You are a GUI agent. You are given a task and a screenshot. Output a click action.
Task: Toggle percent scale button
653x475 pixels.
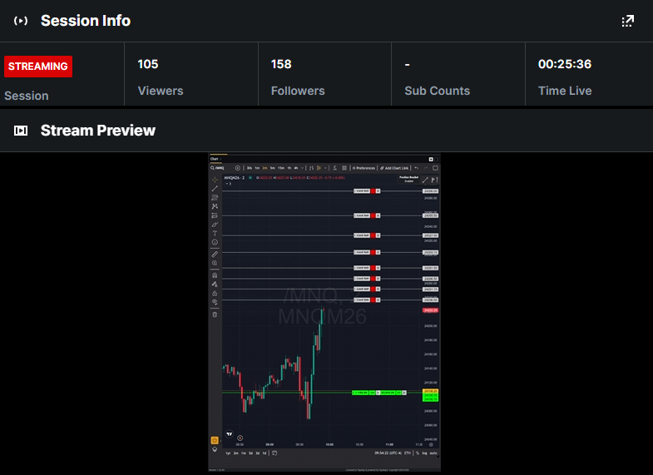pos(418,453)
